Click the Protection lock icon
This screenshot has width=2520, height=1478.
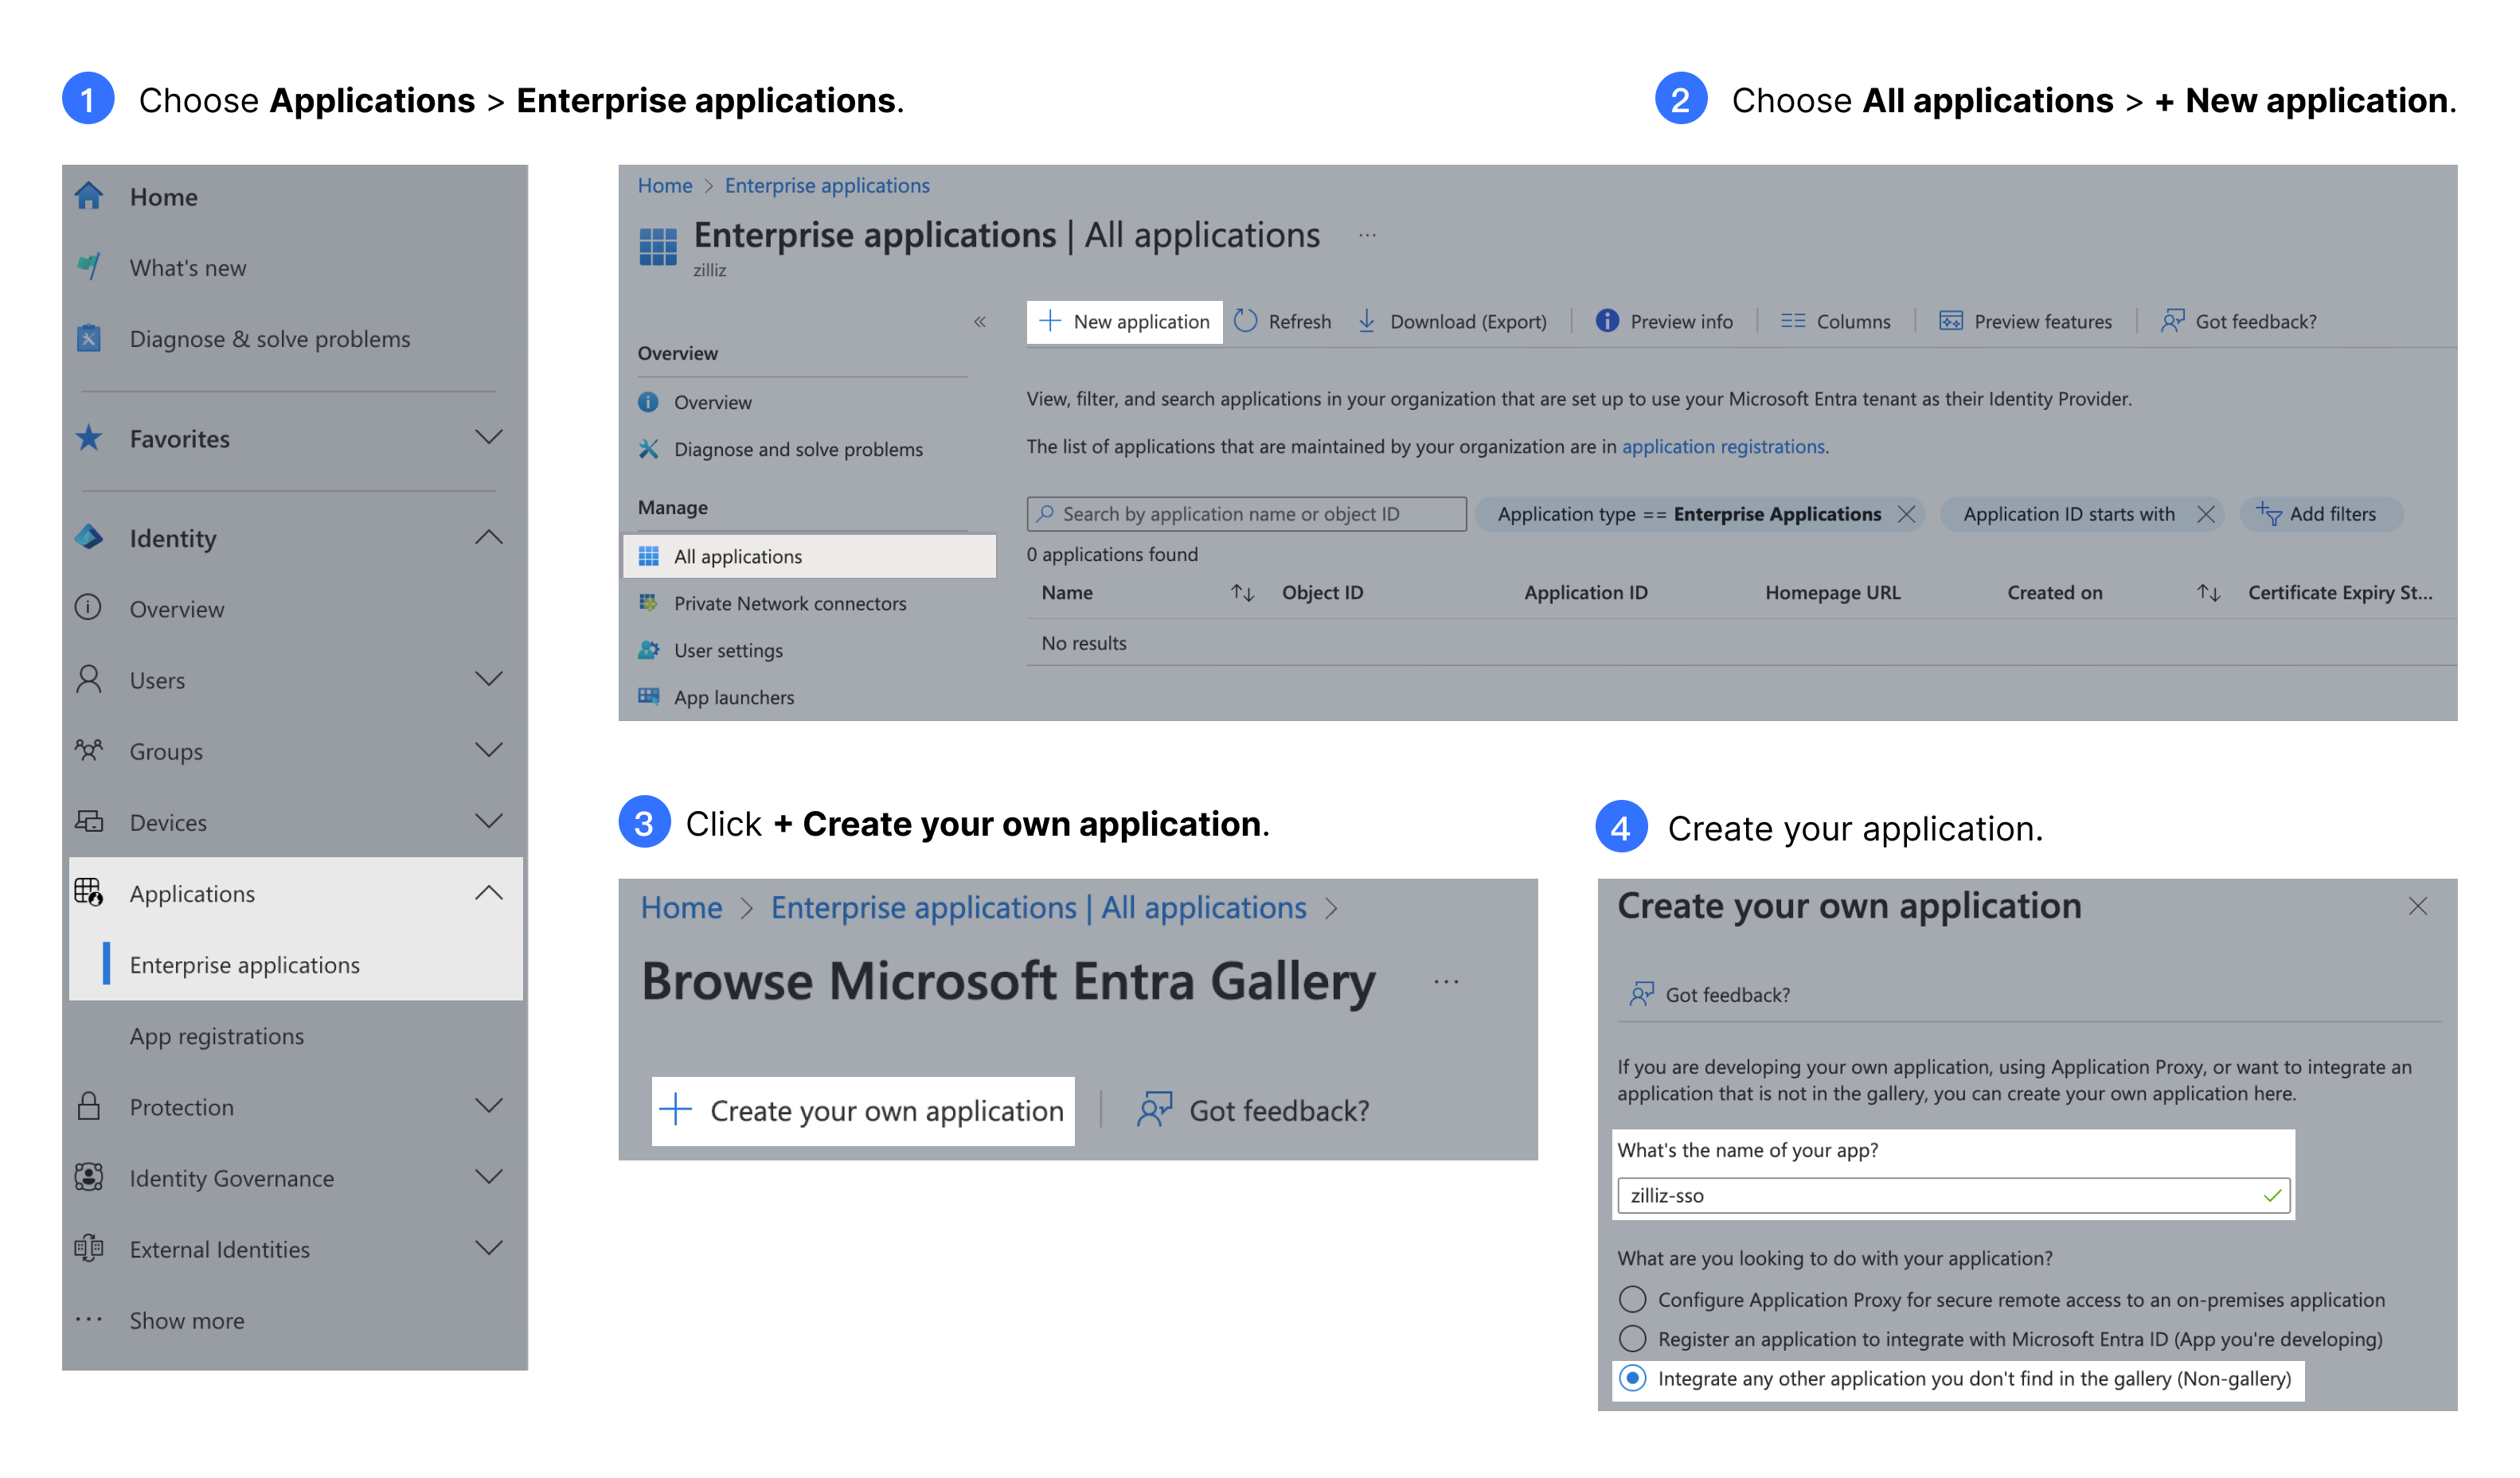[x=89, y=1106]
